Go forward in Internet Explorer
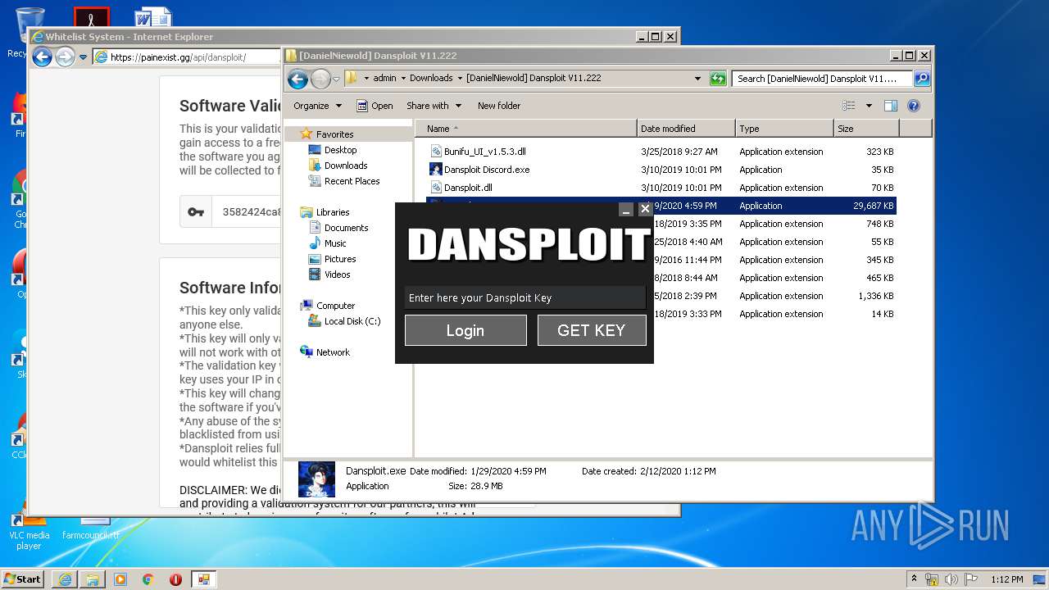Screen dimensions: 1049x590 (65, 57)
